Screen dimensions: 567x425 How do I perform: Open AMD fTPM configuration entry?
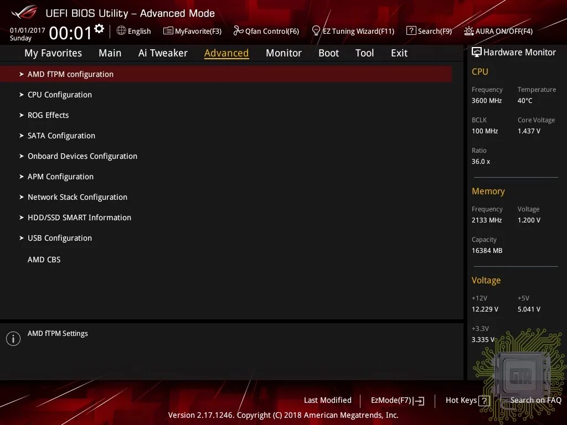click(226, 74)
